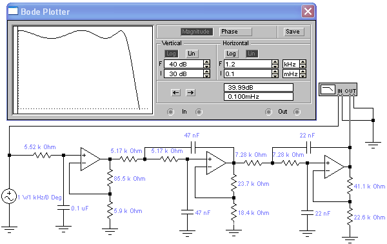Image resolution: width=387 pixels, height=244 pixels.
Task: Select the 1 V/1 kHz AC source
Action: 9,196
